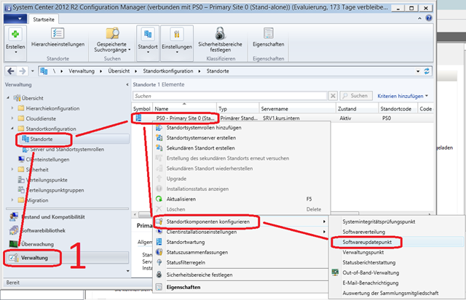
Task: Open the blue application menu dropdown
Action: [x=15, y=19]
